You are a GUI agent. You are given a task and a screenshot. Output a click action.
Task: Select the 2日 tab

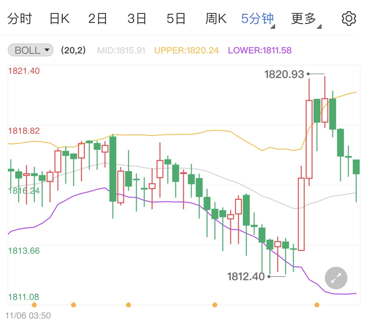[x=97, y=19]
